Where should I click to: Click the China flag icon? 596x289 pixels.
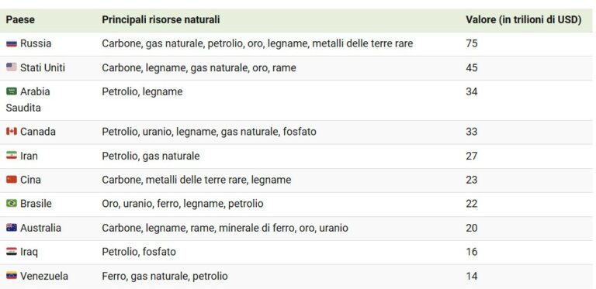[12, 180]
